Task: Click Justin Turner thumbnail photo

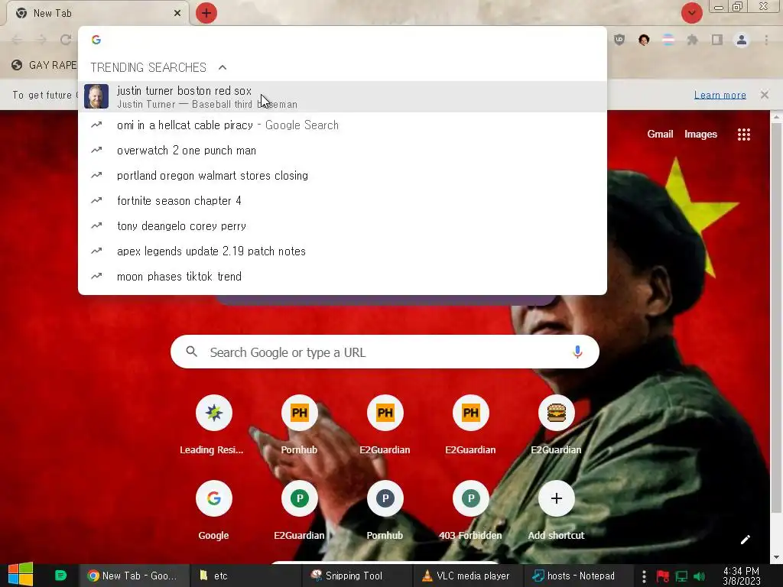Action: coord(96,96)
